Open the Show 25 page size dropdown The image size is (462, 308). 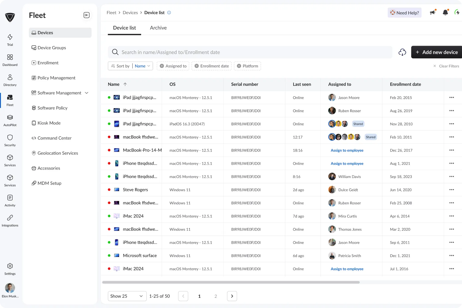(127, 296)
